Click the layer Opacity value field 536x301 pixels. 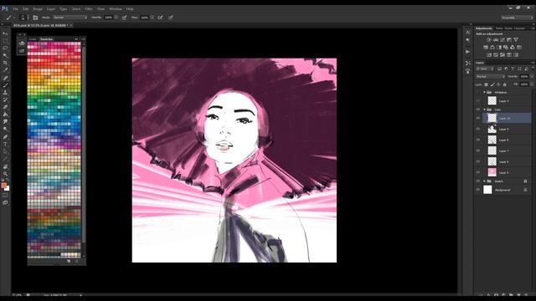pos(524,77)
